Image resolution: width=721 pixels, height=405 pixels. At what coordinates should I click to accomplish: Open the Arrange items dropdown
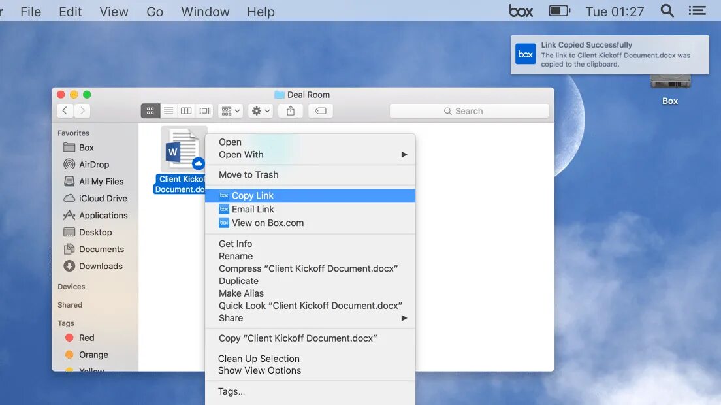point(231,111)
